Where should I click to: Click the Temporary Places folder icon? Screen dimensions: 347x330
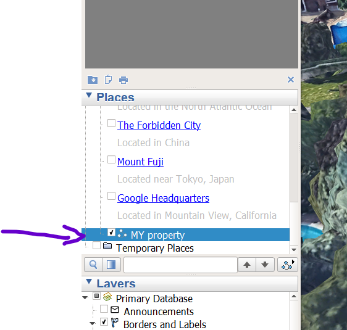click(107, 245)
